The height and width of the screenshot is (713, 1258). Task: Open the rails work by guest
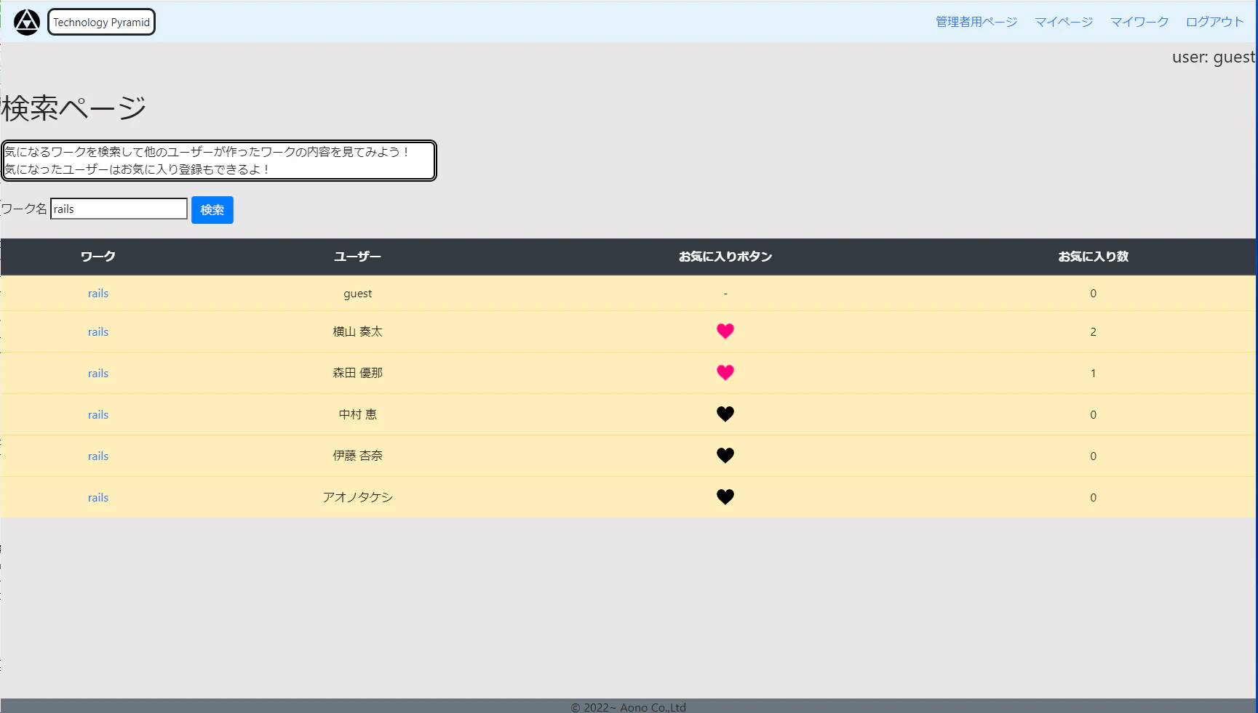tap(98, 294)
